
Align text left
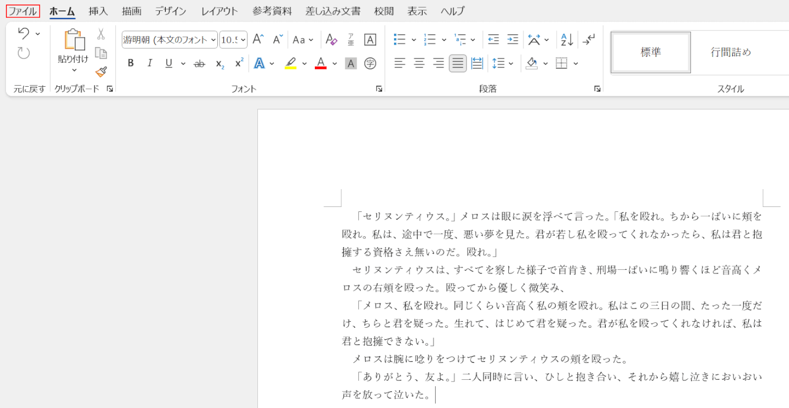click(400, 63)
